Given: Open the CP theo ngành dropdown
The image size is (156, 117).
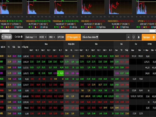Looking at the screenshot, I should click(x=73, y=37).
